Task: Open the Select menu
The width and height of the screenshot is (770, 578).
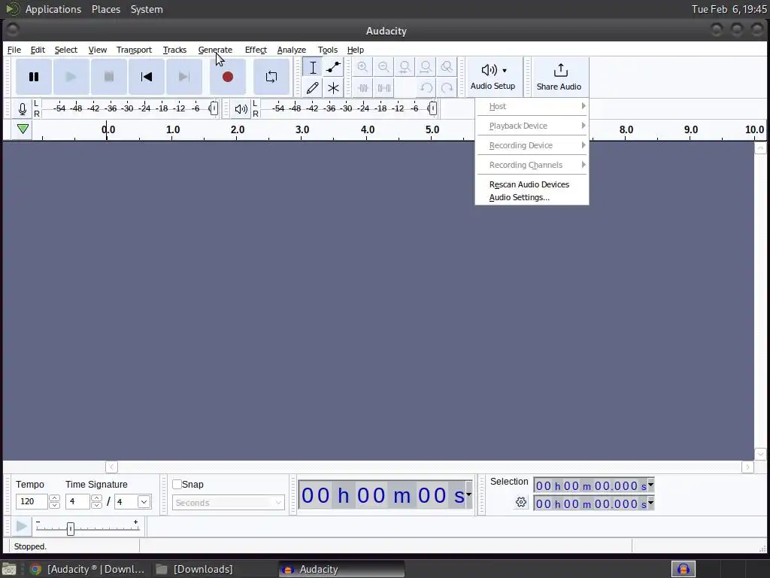Action: pos(66,50)
